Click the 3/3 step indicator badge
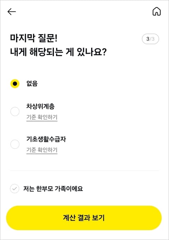Viewport: 169px width, 240px height. [x=150, y=39]
